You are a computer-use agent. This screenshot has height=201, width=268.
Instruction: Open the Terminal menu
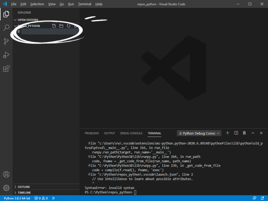(84, 4)
